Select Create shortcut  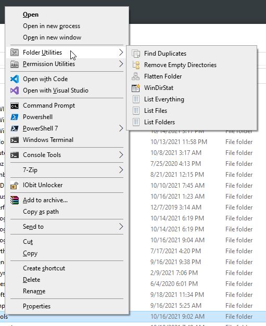point(44,268)
